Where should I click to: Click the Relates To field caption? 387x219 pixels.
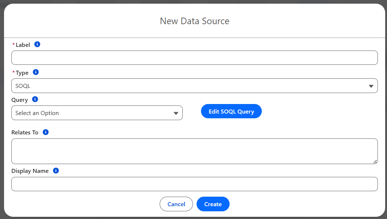point(25,133)
